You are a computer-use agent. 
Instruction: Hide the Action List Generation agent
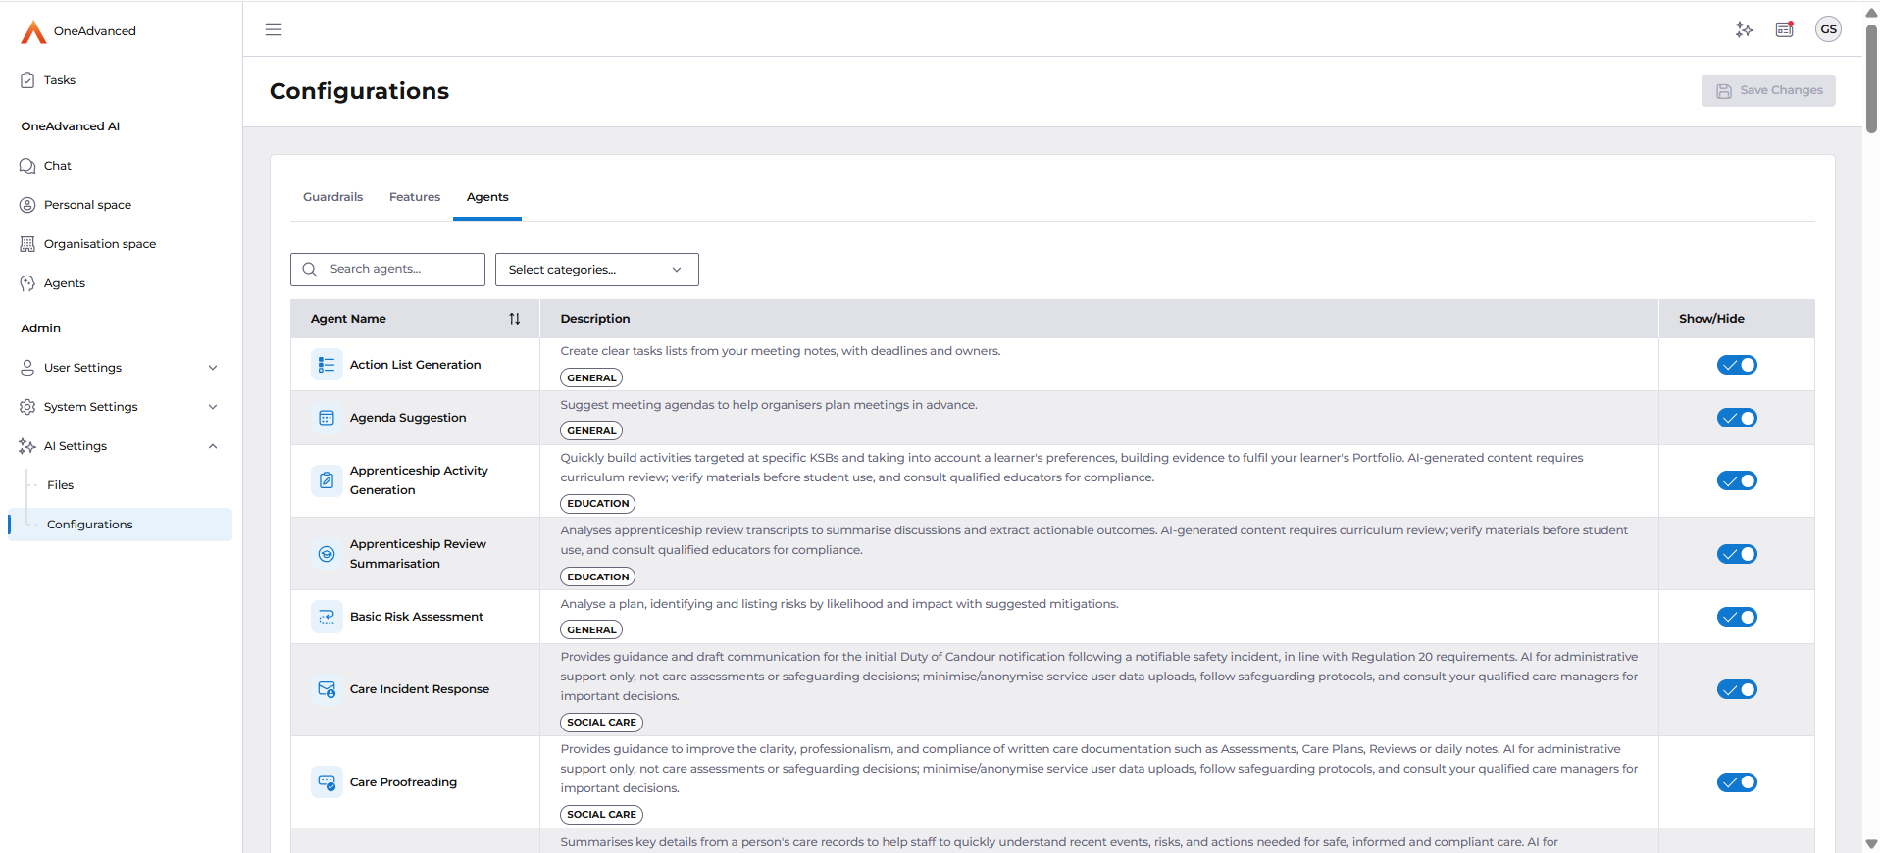click(x=1737, y=365)
